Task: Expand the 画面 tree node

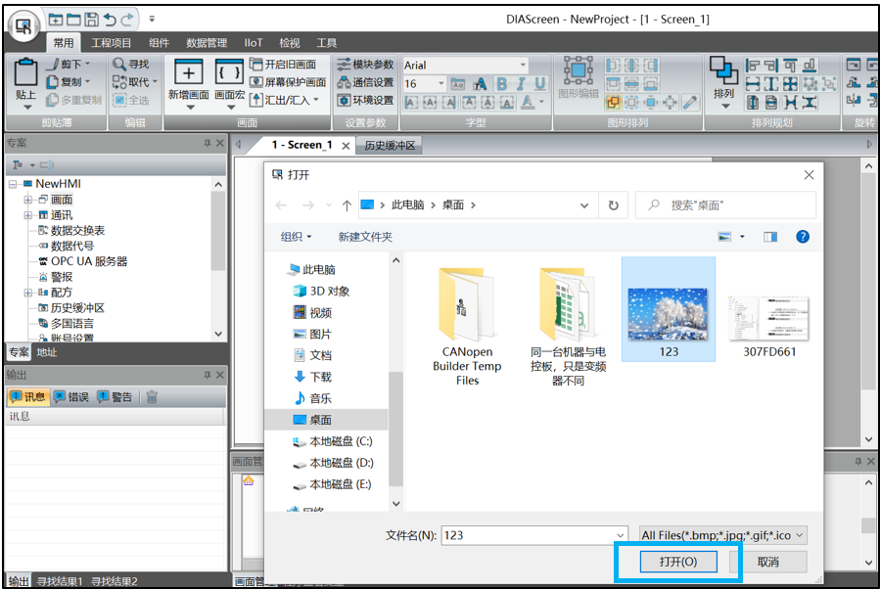Action: click(28, 200)
